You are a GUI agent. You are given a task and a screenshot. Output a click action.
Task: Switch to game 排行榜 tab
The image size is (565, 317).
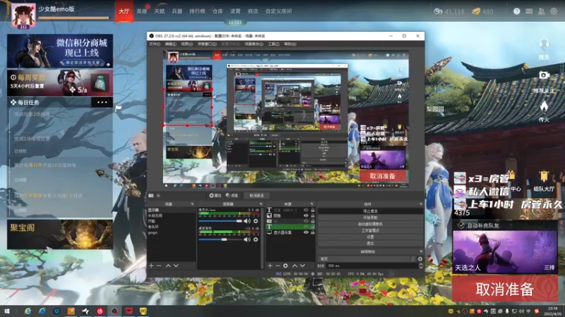197,11
